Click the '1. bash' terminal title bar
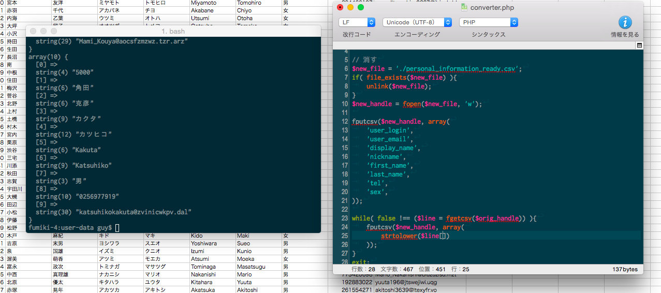The image size is (661, 293). coord(173,32)
